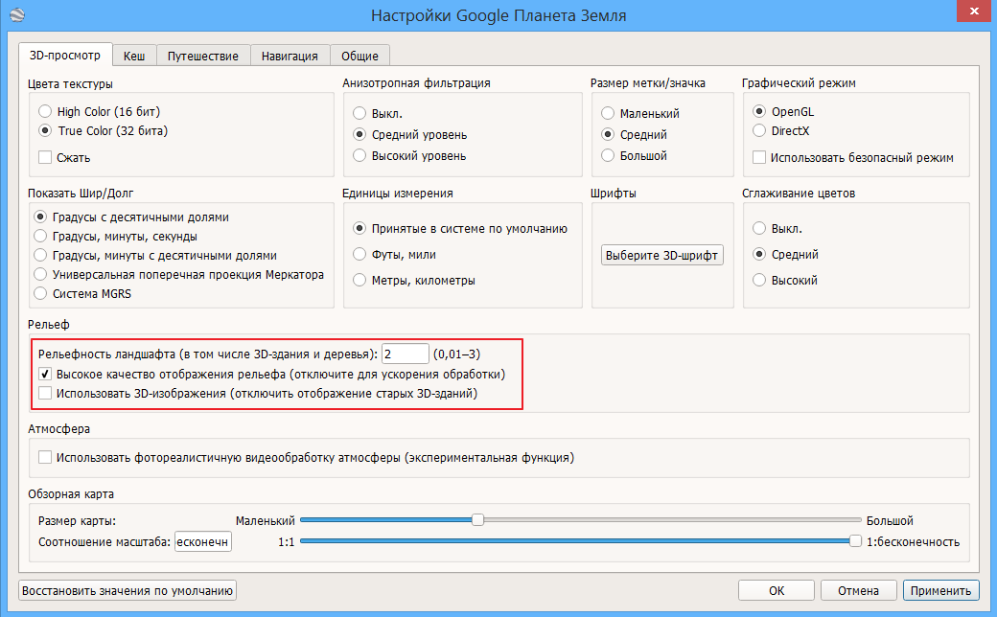Screen dimensions: 997x617
Task: Click the Размер карты slider handle
Action: tap(477, 520)
